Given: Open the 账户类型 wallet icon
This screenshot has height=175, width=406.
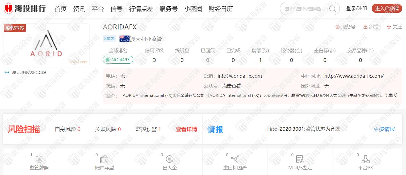Looking at the screenshot, I should coord(104,159).
